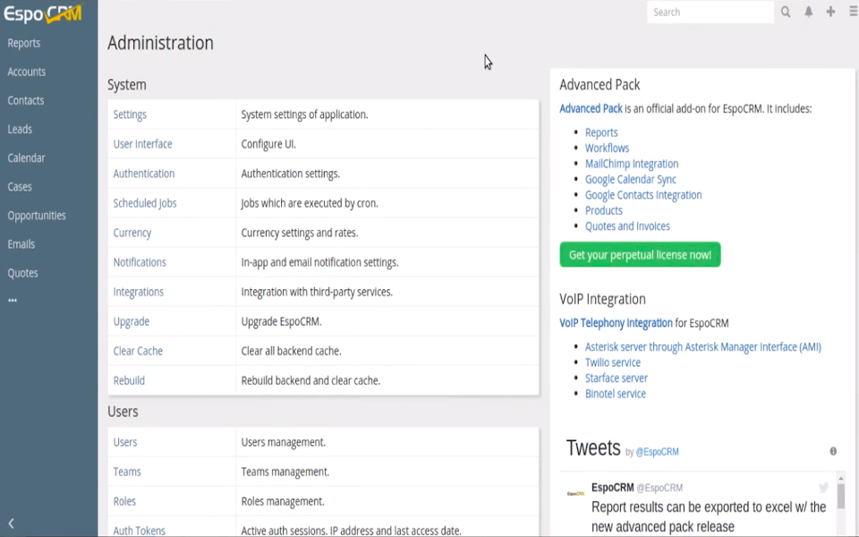Click the VoIP Telephony Integration link

click(x=616, y=323)
